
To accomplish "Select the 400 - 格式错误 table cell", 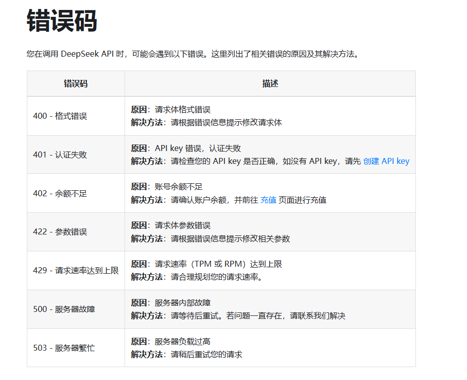I will coord(60,116).
